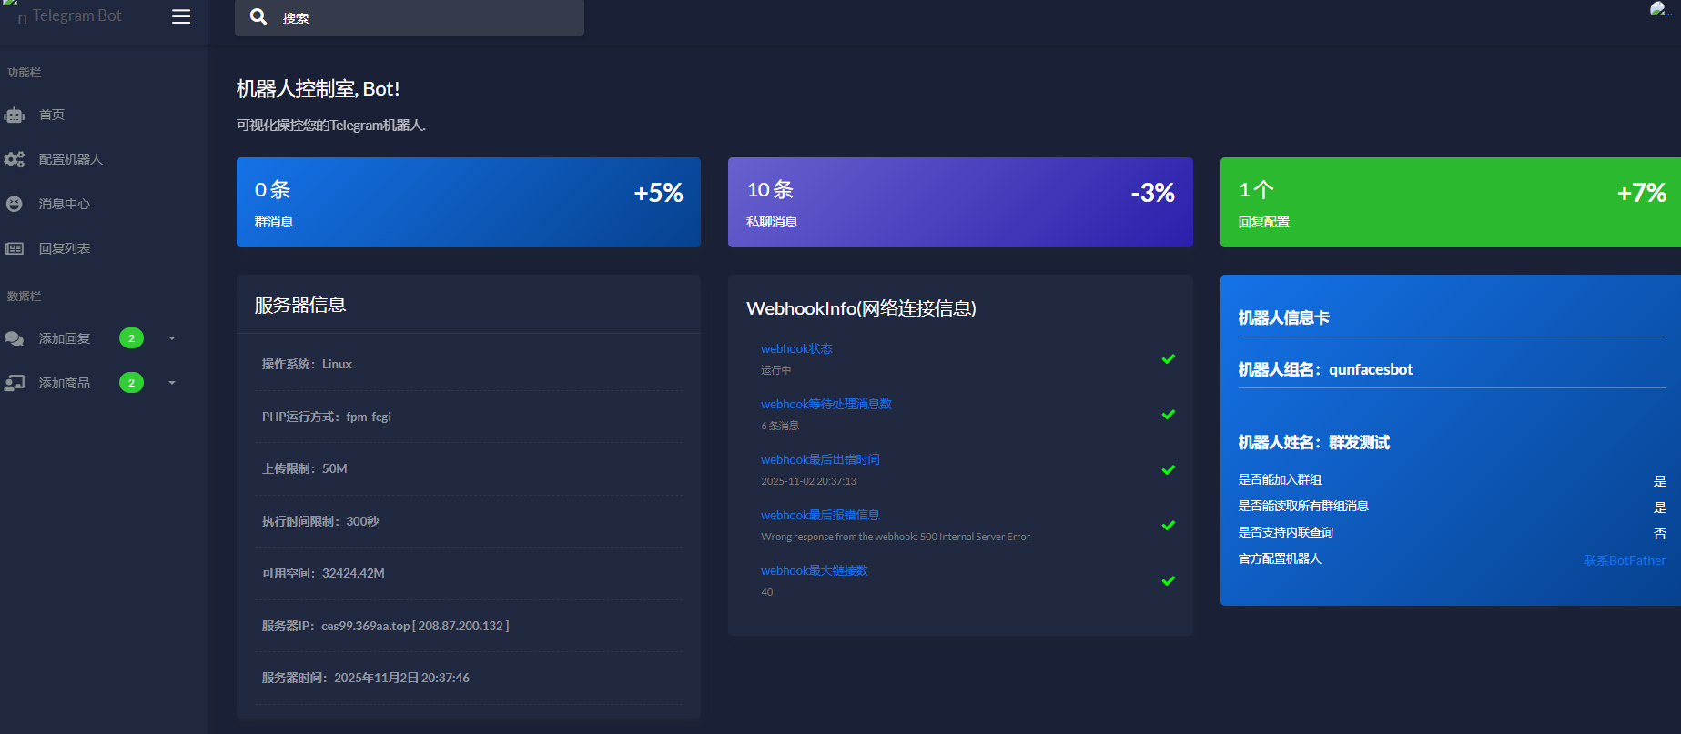Click the 机器人信息卡 heading
Screen dimensions: 1681x734
[x=1283, y=317]
